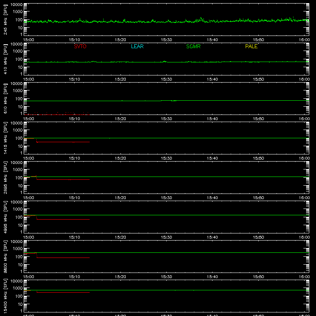Click 15:20 tick under the 1415 MHz panel

point(120,158)
